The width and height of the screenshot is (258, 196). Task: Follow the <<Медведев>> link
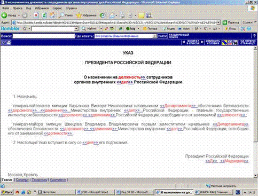point(234,161)
